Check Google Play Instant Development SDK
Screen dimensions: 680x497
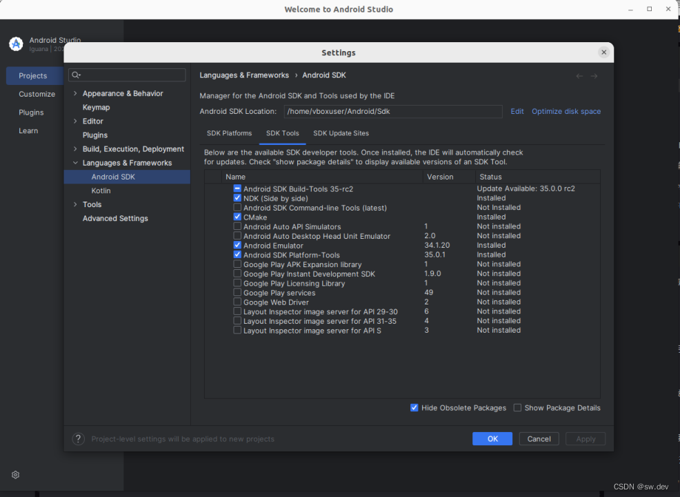pyautogui.click(x=237, y=273)
